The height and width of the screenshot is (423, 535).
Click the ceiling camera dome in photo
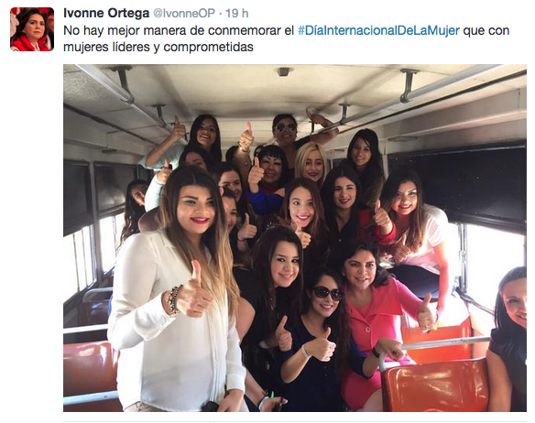click(x=284, y=71)
